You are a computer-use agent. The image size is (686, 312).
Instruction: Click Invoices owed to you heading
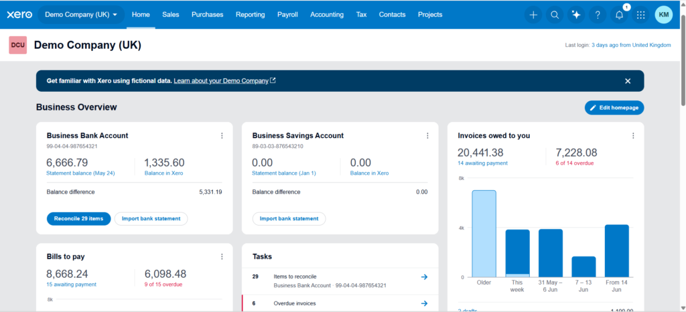[x=494, y=135]
